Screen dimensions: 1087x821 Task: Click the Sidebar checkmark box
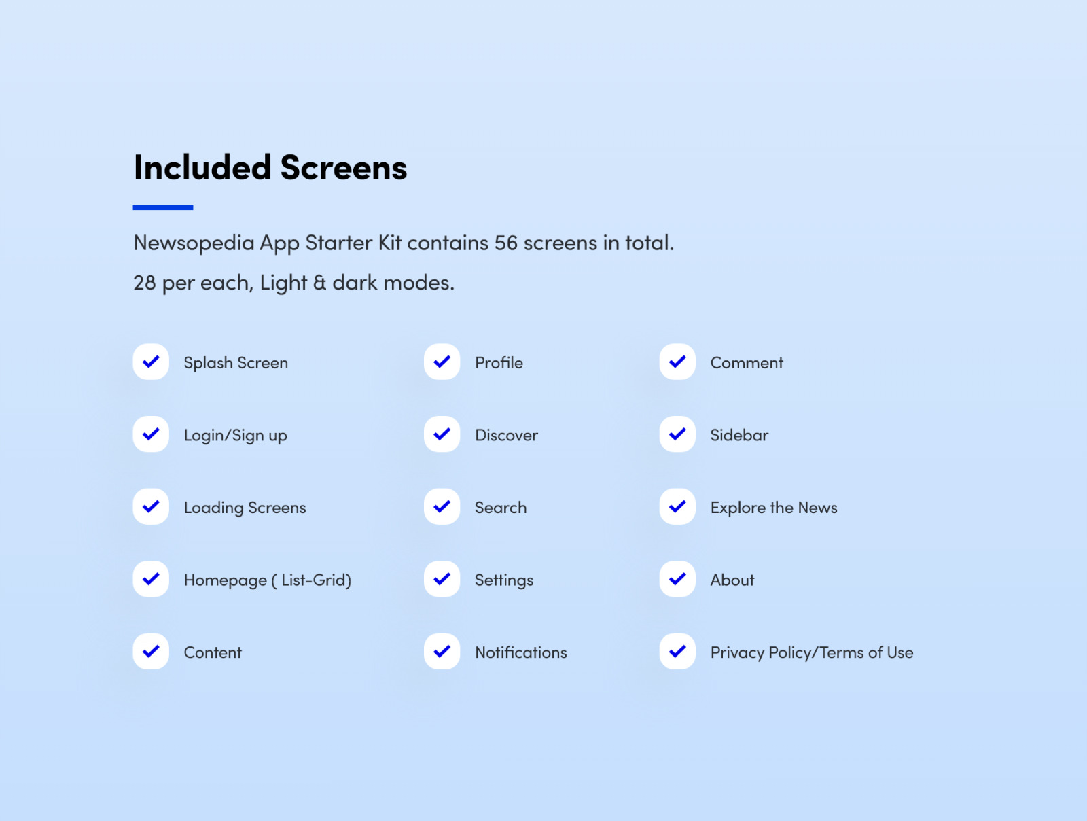(677, 434)
